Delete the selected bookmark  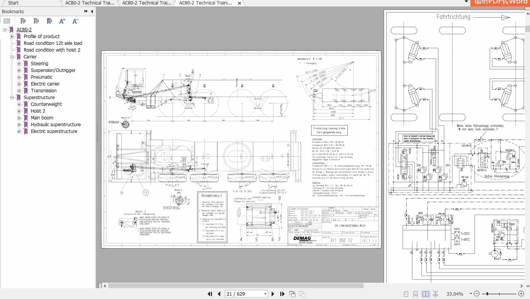click(x=23, y=21)
